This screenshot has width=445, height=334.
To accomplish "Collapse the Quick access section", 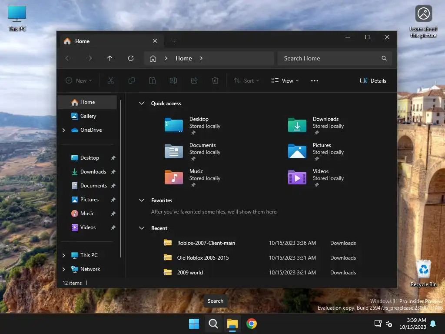I will 142,104.
